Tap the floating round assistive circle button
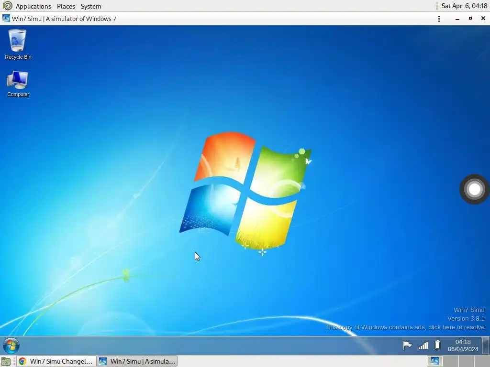Viewport: 490px width, 367px height. coord(474,189)
